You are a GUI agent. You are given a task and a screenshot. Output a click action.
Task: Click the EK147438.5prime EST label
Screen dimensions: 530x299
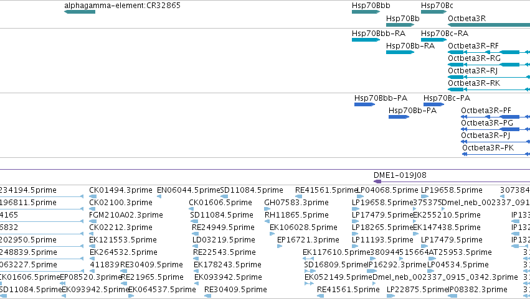[x=447, y=228]
